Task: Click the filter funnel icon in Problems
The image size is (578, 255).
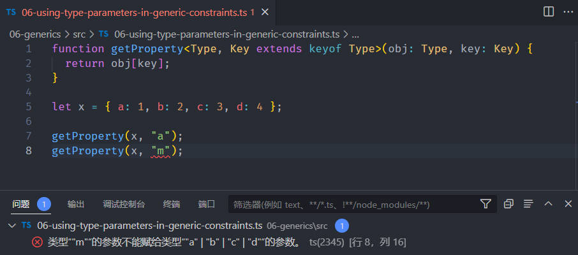Action: click(485, 204)
